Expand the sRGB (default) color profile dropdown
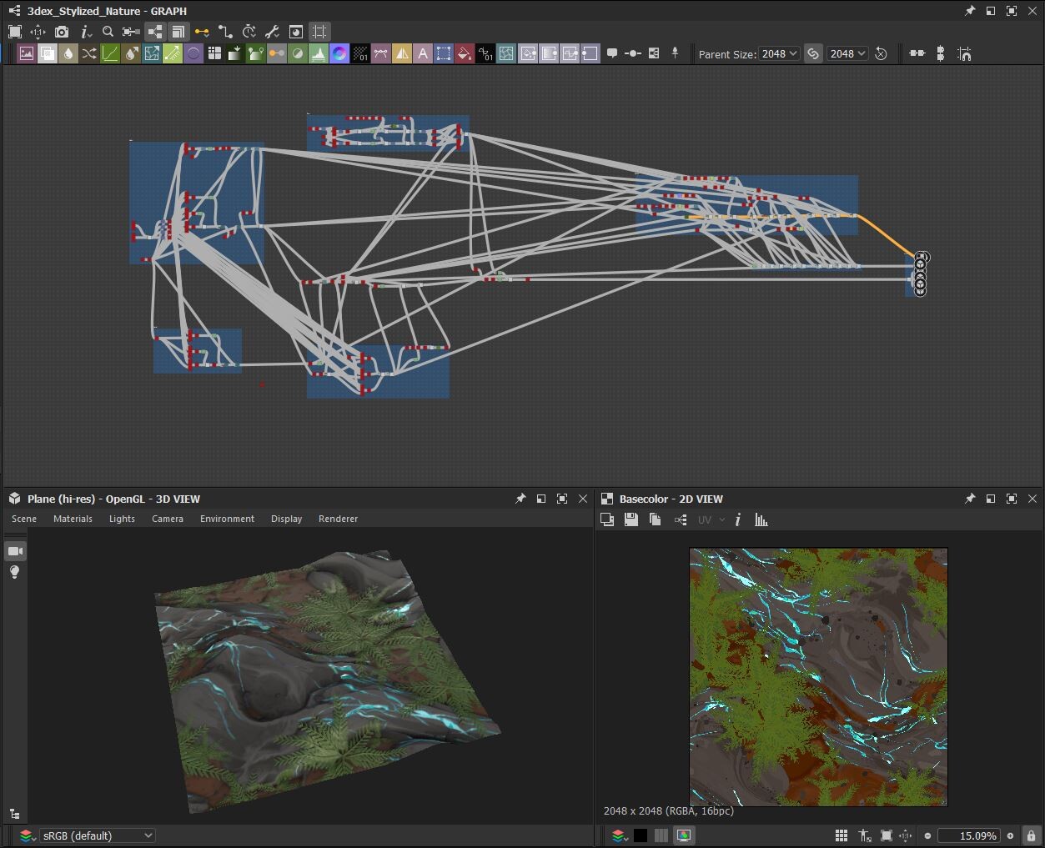 coord(98,835)
